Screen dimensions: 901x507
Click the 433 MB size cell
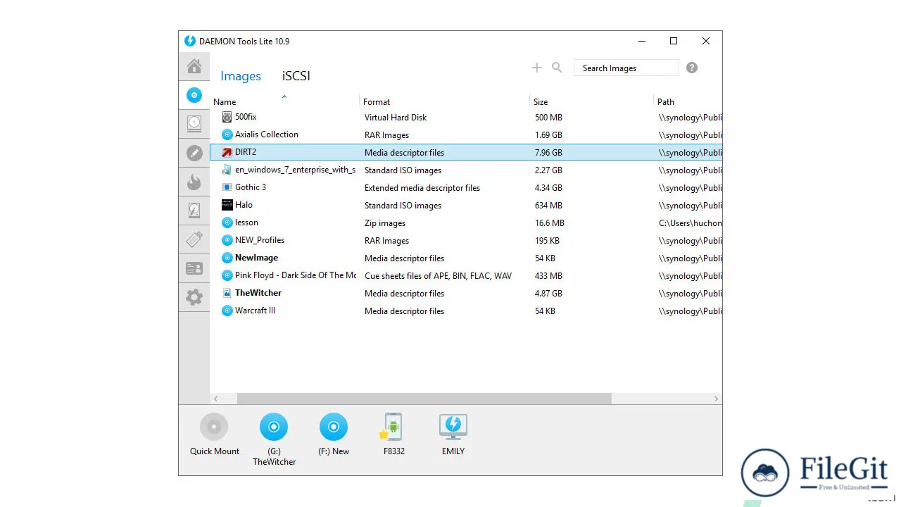548,276
